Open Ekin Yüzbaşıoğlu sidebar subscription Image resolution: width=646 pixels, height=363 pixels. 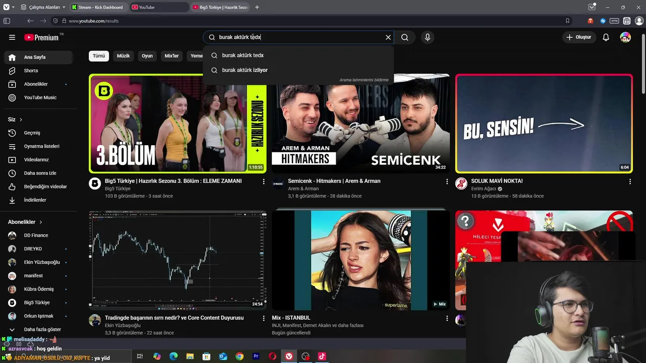click(x=38, y=262)
